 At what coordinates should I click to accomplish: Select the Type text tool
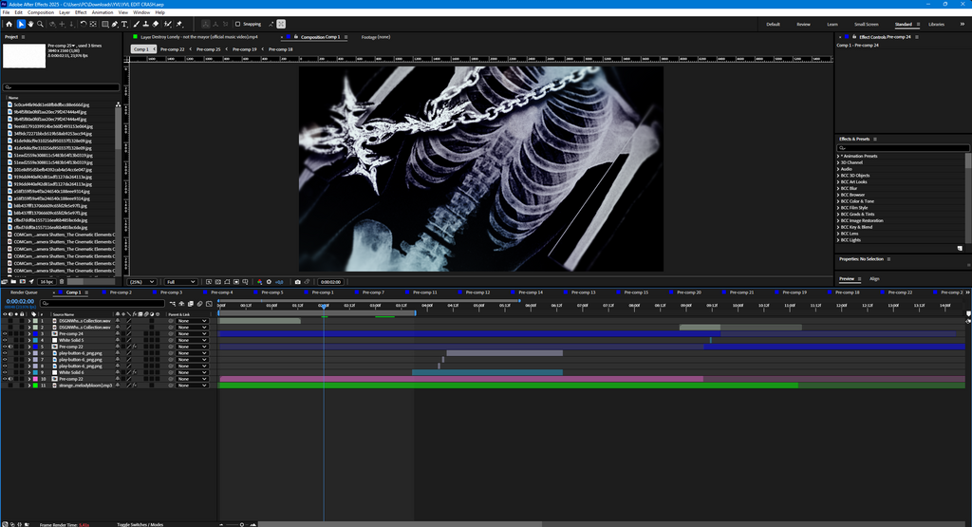(x=124, y=24)
